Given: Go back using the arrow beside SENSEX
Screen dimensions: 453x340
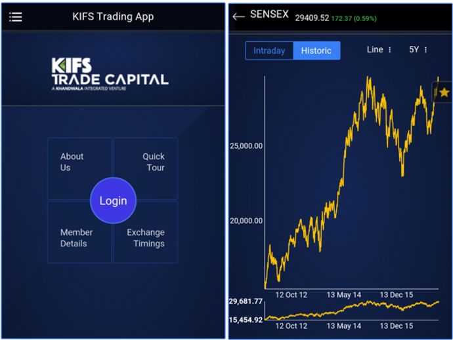Looking at the screenshot, I should pos(238,16).
